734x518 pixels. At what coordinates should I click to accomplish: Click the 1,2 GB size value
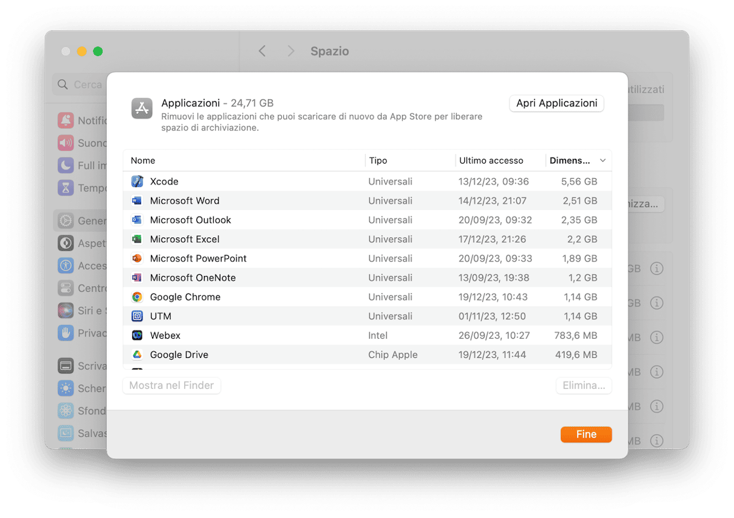coord(583,278)
